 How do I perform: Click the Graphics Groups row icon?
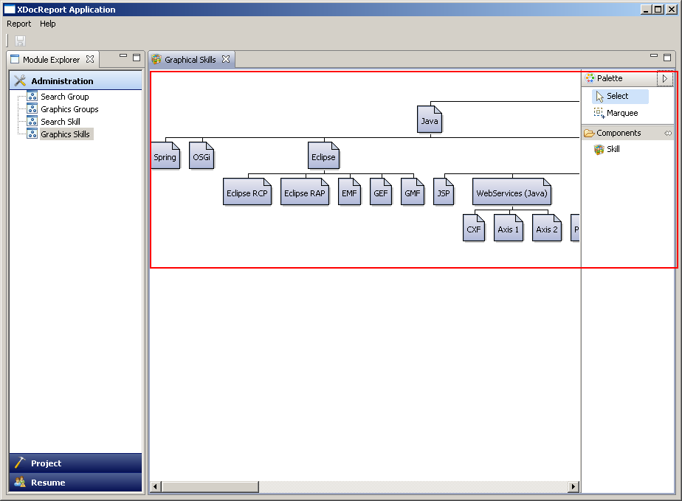click(x=32, y=108)
